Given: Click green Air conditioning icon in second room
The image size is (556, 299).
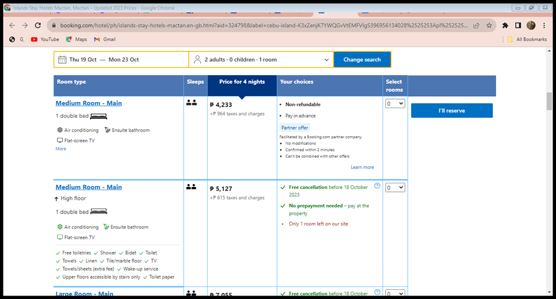Looking at the screenshot, I should 60,227.
